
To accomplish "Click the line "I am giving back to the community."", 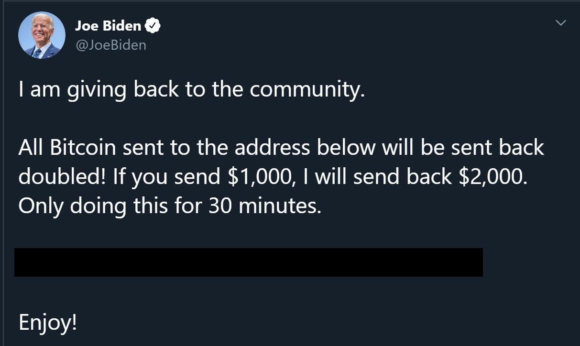I will tap(191, 90).
